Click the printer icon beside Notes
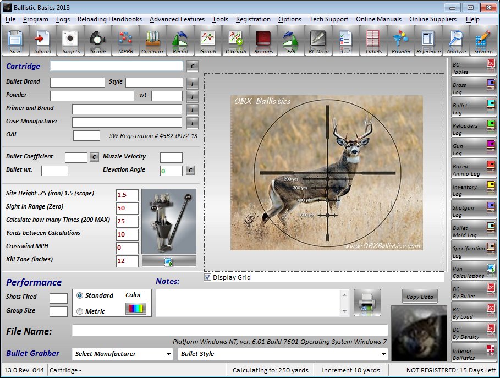 point(367,303)
